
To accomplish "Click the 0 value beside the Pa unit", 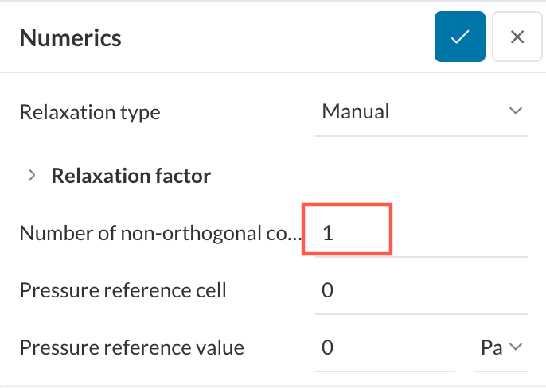I will click(327, 347).
